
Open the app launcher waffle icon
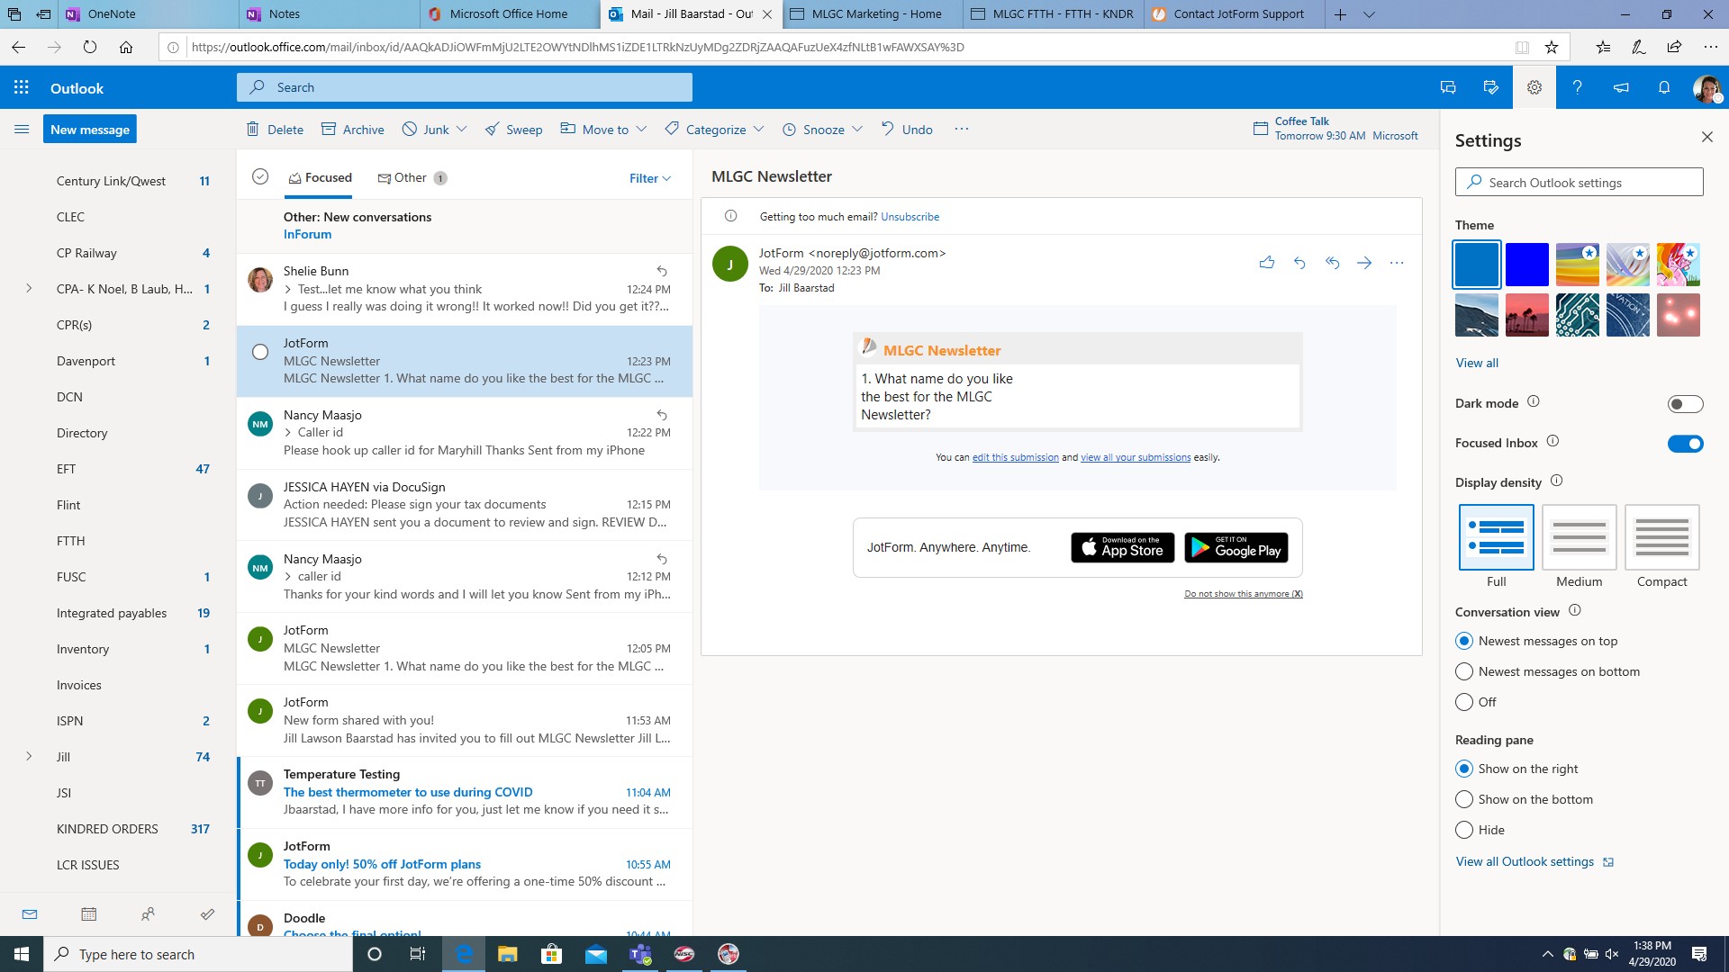(x=22, y=87)
